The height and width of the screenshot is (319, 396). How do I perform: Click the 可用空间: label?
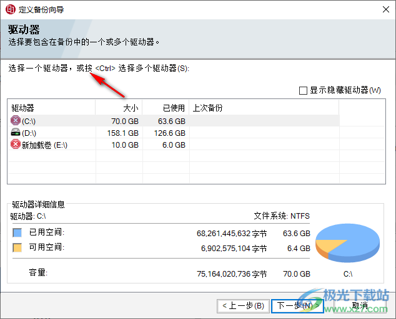tap(47, 247)
